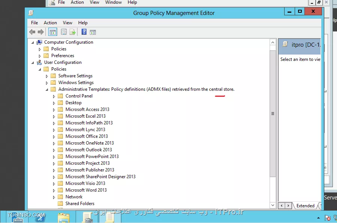Expand Preferences under Computer Configuration
The width and height of the screenshot is (337, 223).
40,56
